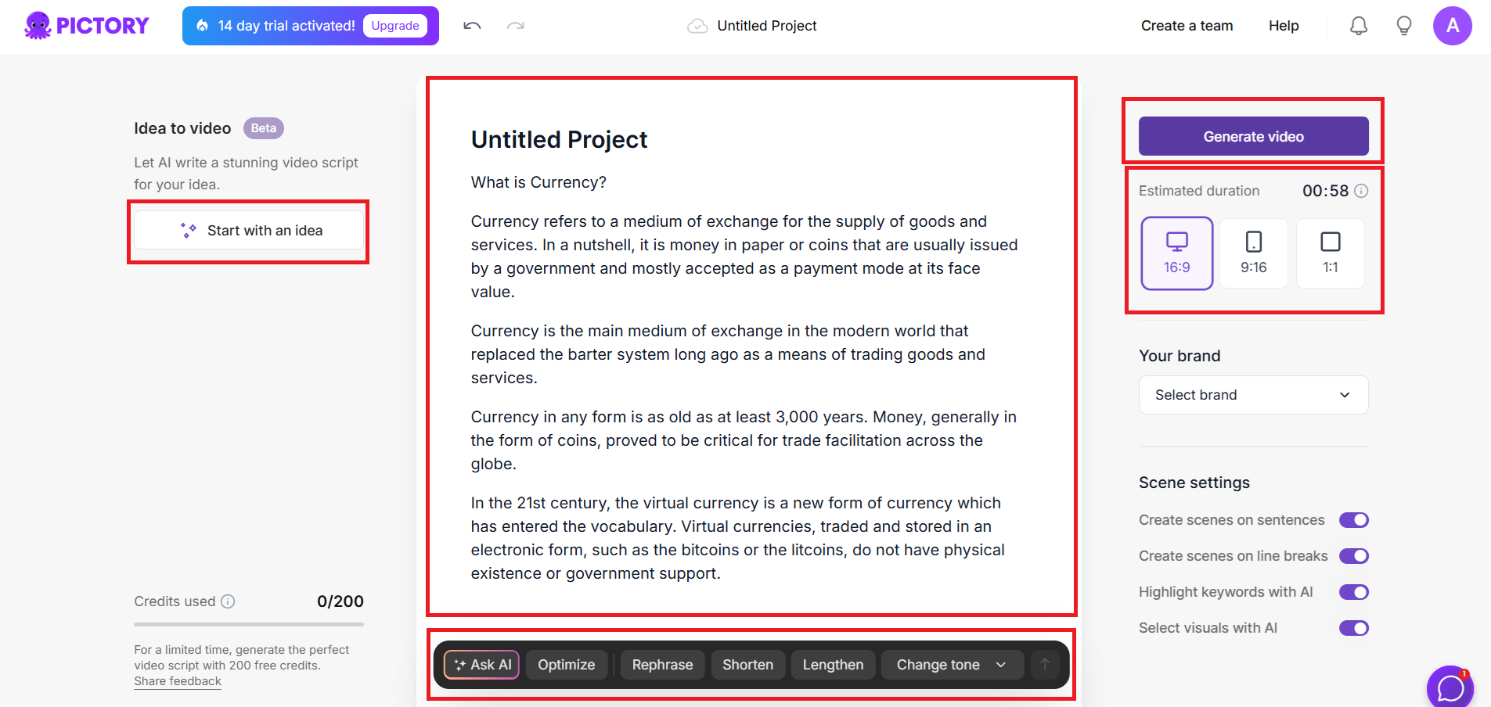This screenshot has width=1491, height=707.
Task: Click the undo arrow icon
Action: point(472,26)
